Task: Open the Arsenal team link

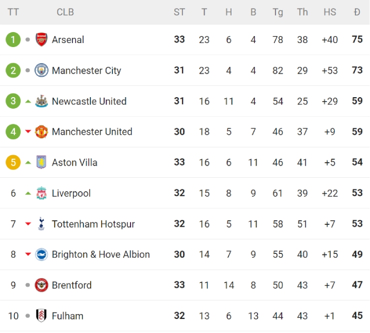Action: 68,40
